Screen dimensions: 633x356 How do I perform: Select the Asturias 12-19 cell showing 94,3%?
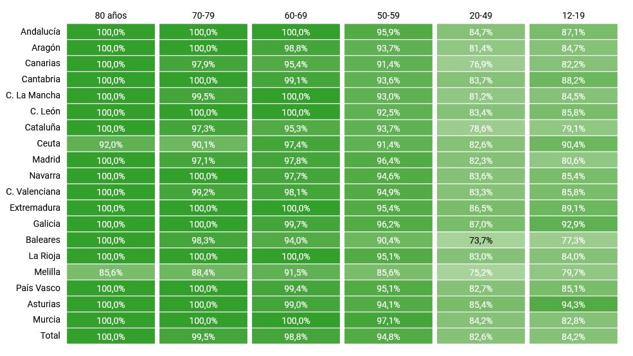click(x=573, y=305)
